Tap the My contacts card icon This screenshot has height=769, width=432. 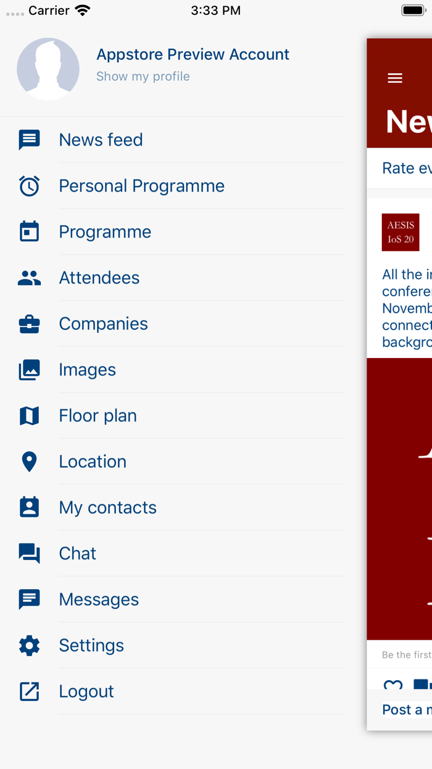(29, 508)
